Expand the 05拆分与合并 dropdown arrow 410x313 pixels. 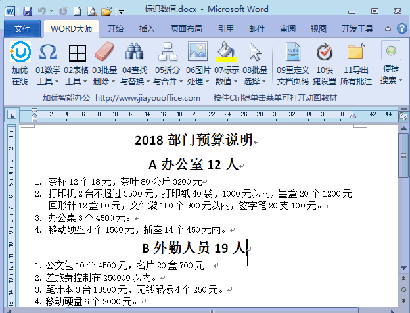(181, 82)
